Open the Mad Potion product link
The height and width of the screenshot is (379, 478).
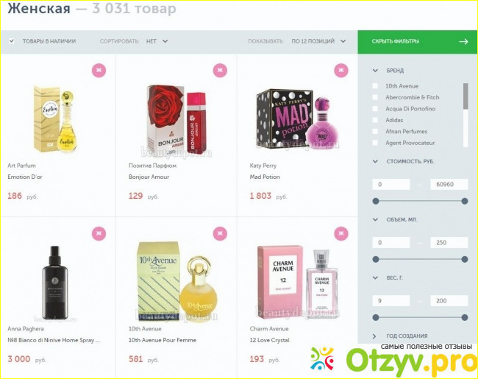[x=265, y=177]
